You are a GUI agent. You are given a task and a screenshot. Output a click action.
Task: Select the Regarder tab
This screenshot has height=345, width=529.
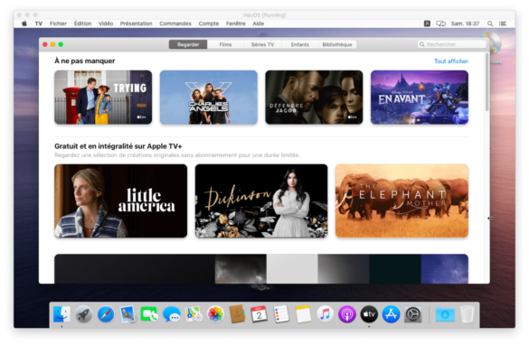(188, 44)
